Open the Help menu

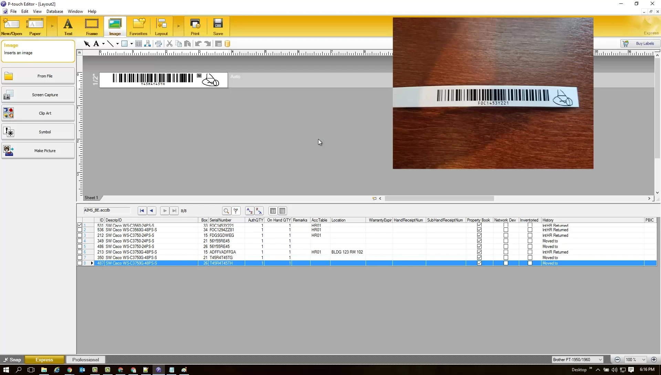pos(92,11)
